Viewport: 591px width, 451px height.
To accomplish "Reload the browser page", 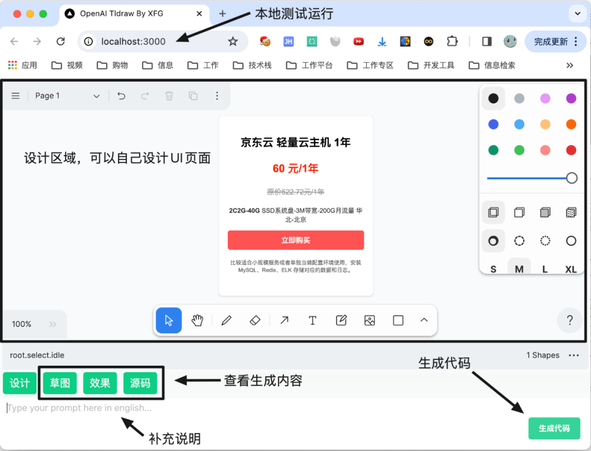I will 61,42.
